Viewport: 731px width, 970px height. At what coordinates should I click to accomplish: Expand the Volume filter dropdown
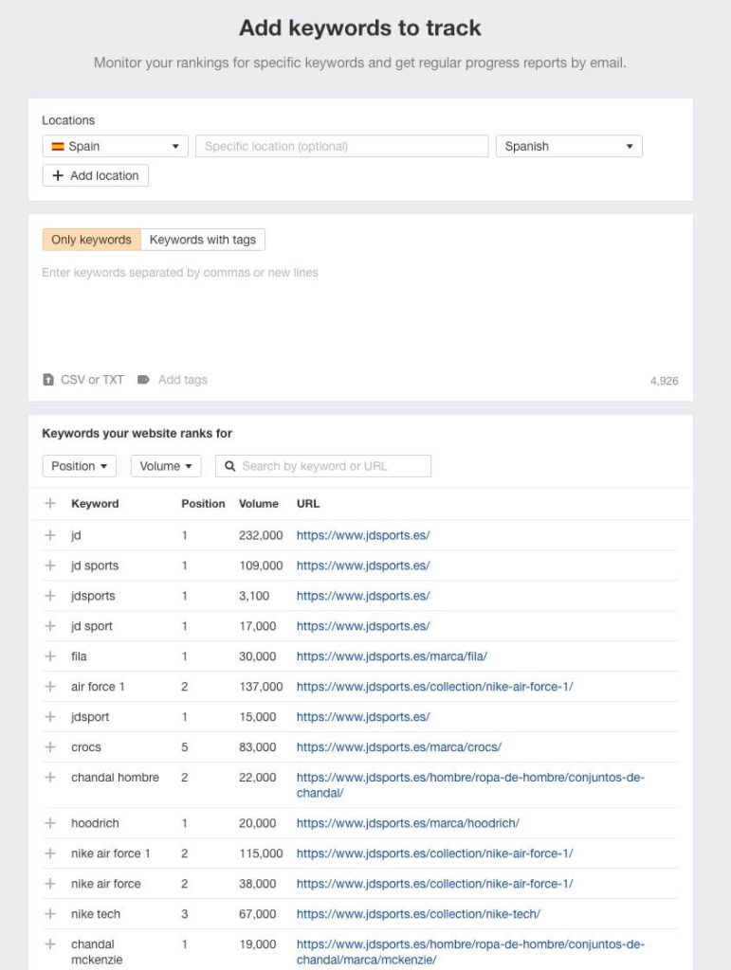coord(165,466)
